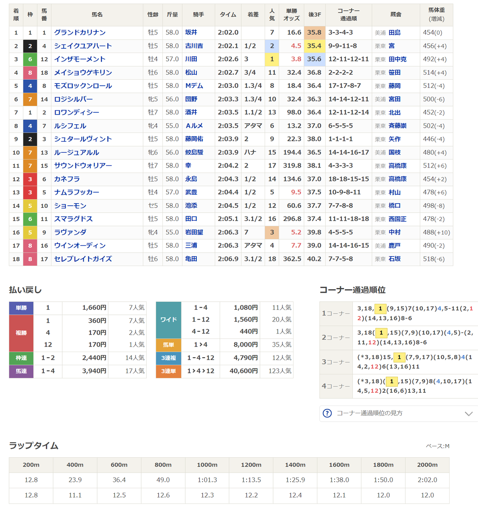Open jockey 古川吉 link
Screen dimensions: 478x509
[x=194, y=46]
